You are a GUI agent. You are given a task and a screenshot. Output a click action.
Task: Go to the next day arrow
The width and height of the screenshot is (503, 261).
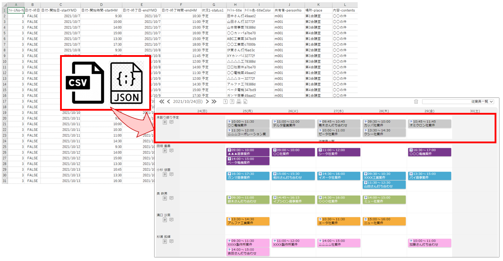click(207, 101)
